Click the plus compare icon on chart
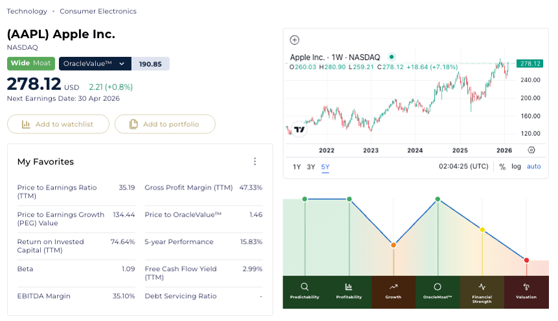The width and height of the screenshot is (558, 321). click(x=294, y=40)
